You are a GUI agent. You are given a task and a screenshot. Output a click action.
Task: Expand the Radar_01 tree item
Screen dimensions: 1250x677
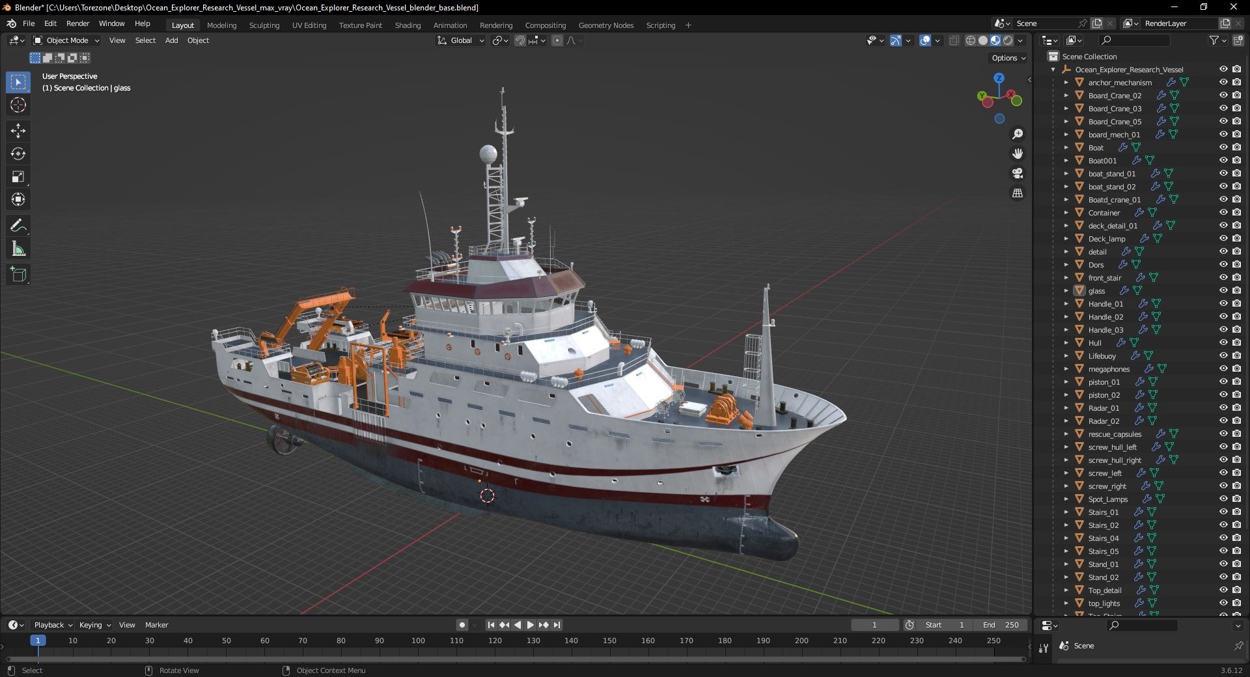pyautogui.click(x=1066, y=408)
